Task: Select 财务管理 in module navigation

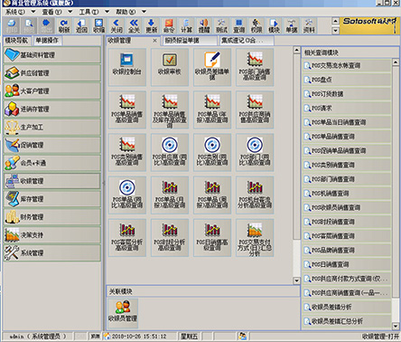Action: [52, 217]
